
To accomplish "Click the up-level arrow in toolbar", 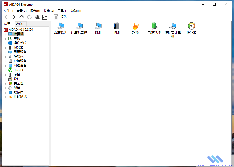I will (22, 17).
